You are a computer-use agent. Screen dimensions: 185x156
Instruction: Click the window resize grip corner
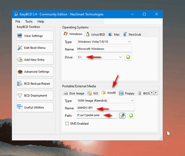coord(161,138)
